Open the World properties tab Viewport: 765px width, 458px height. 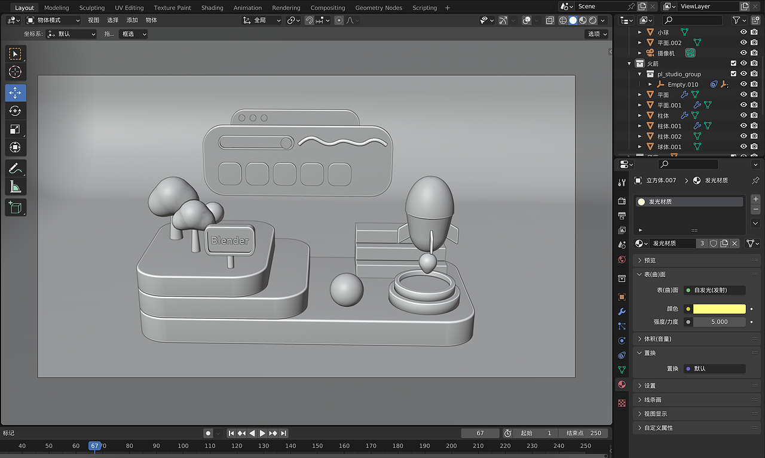(622, 260)
